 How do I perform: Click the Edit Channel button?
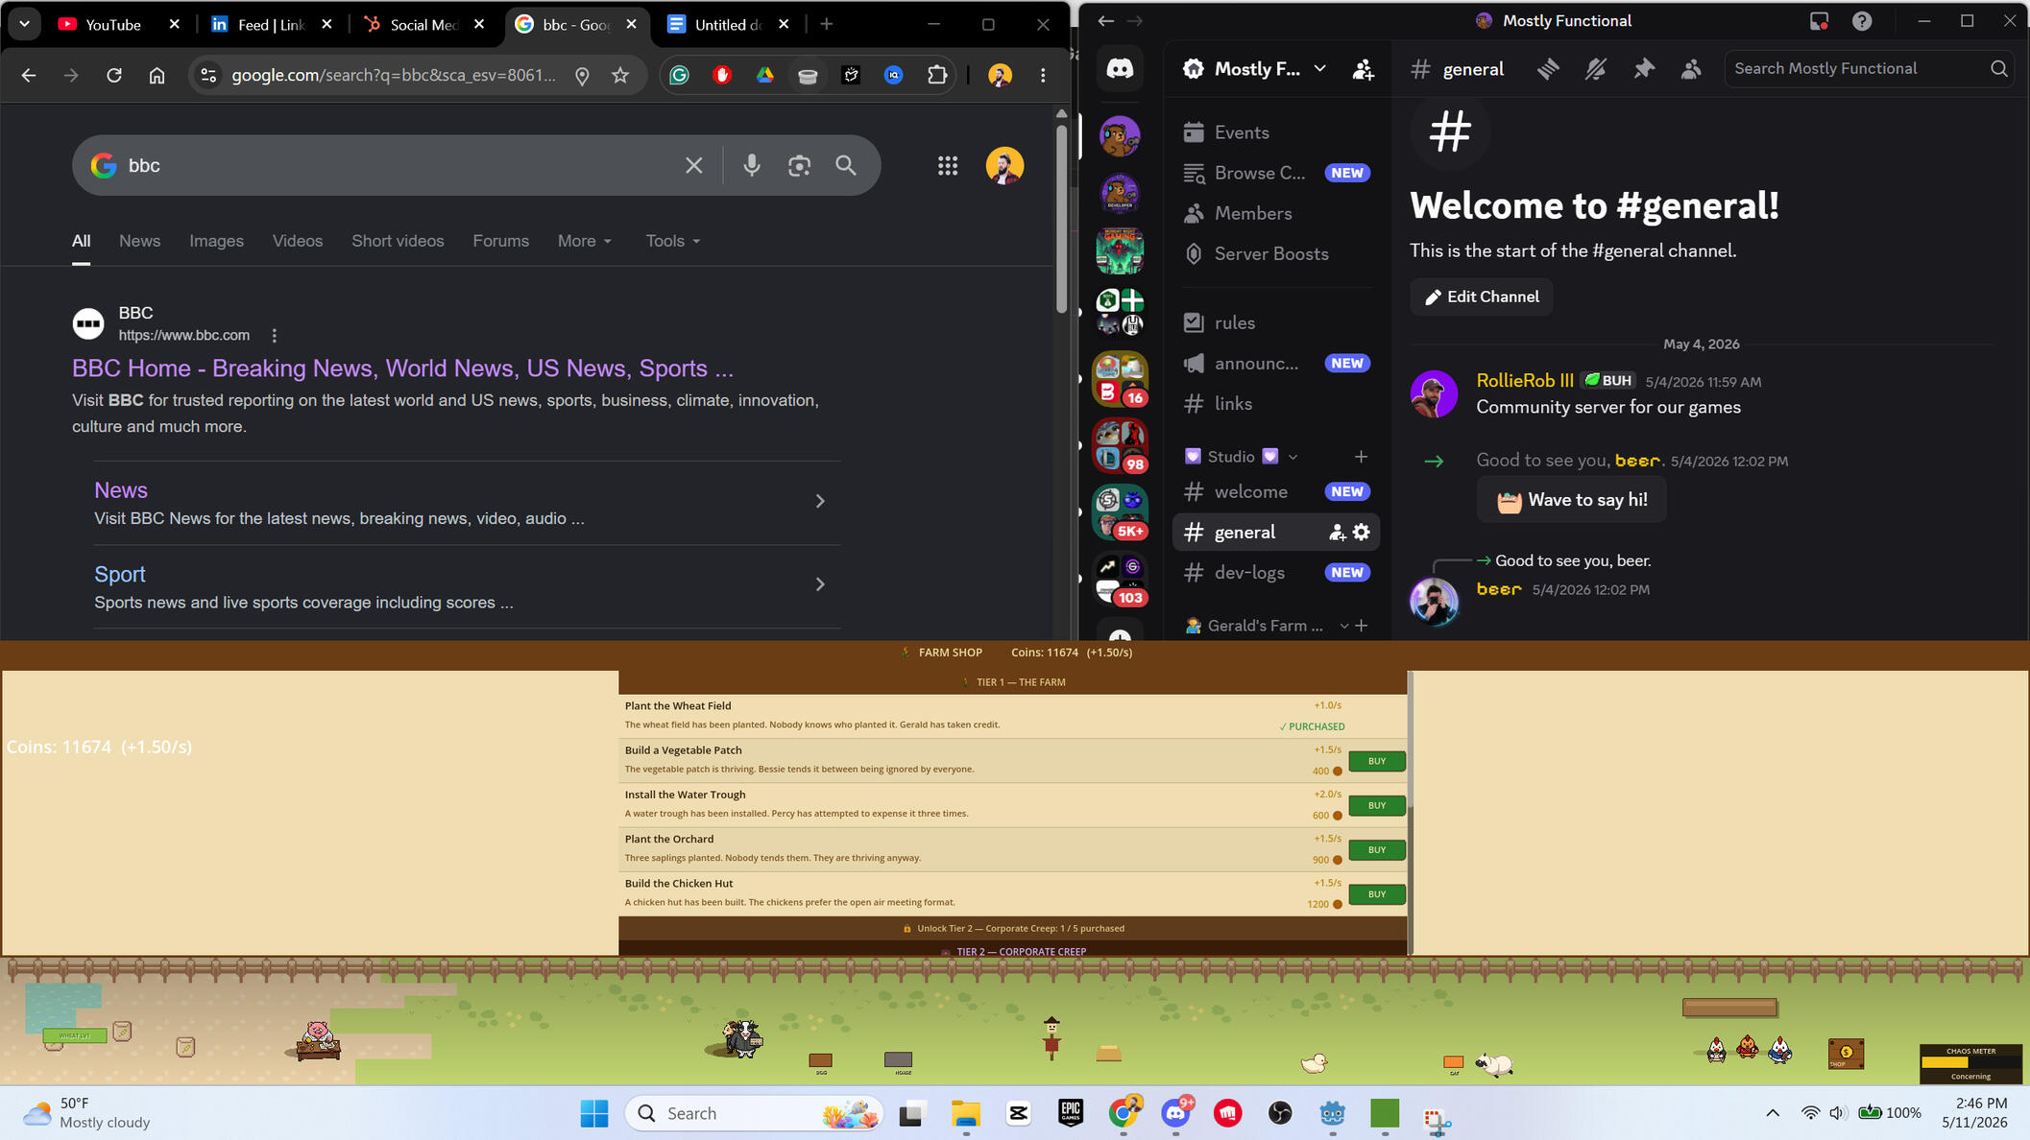[x=1481, y=297]
